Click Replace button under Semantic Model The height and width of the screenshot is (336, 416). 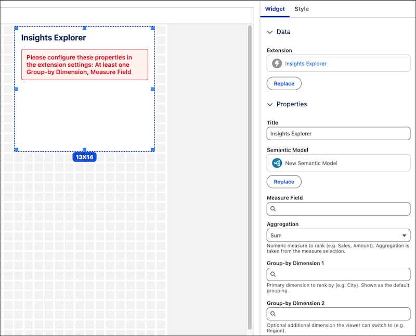[x=284, y=182]
